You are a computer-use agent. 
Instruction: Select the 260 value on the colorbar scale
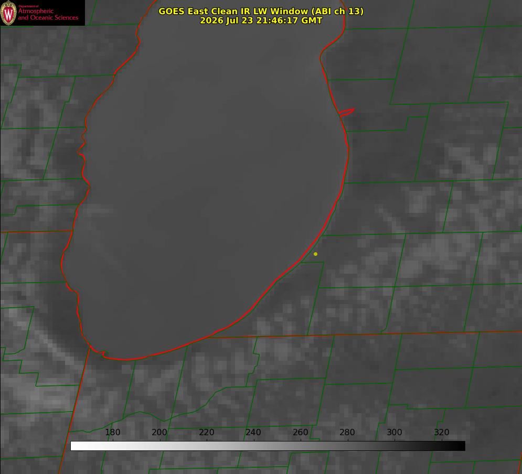[300, 432]
